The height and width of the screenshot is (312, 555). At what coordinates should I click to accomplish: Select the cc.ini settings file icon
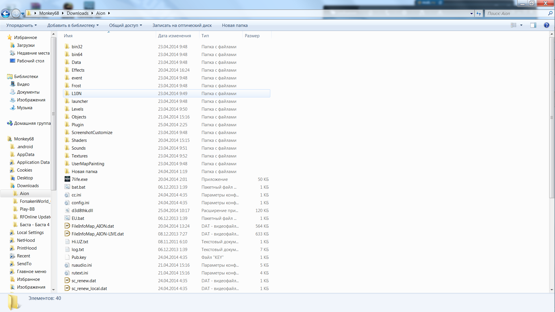point(67,195)
